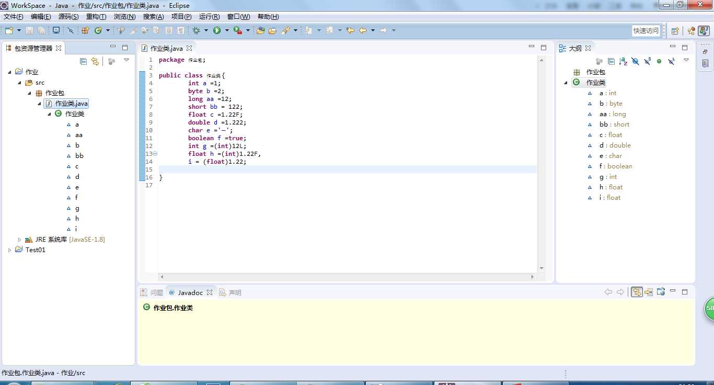Image resolution: width=714 pixels, height=385 pixels.
Task: Toggle Link with Selection in Javadoc view
Action: coord(637,292)
